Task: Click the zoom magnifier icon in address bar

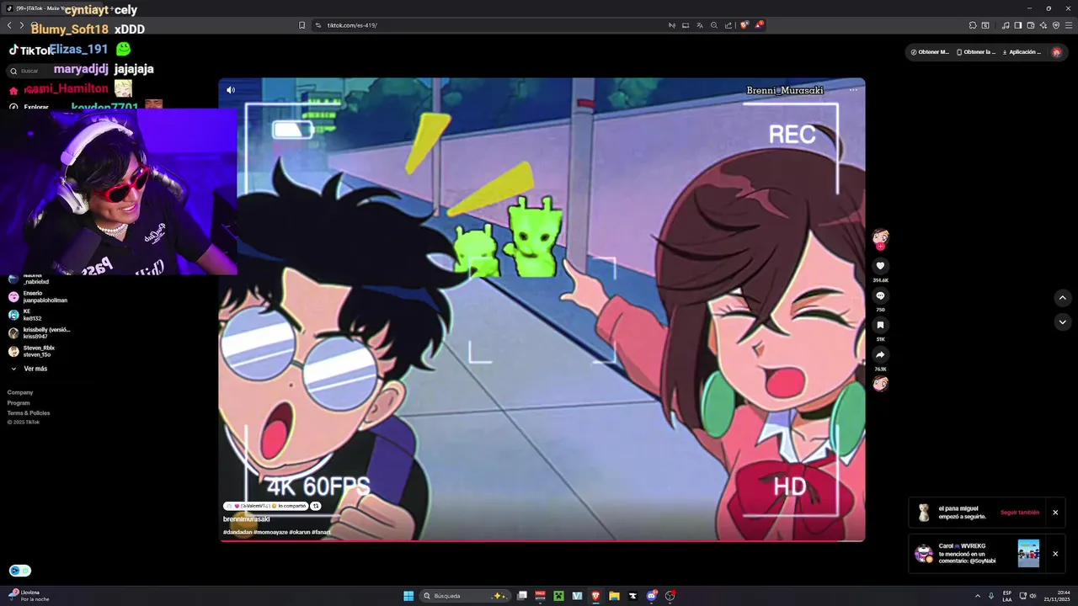Action: click(714, 25)
